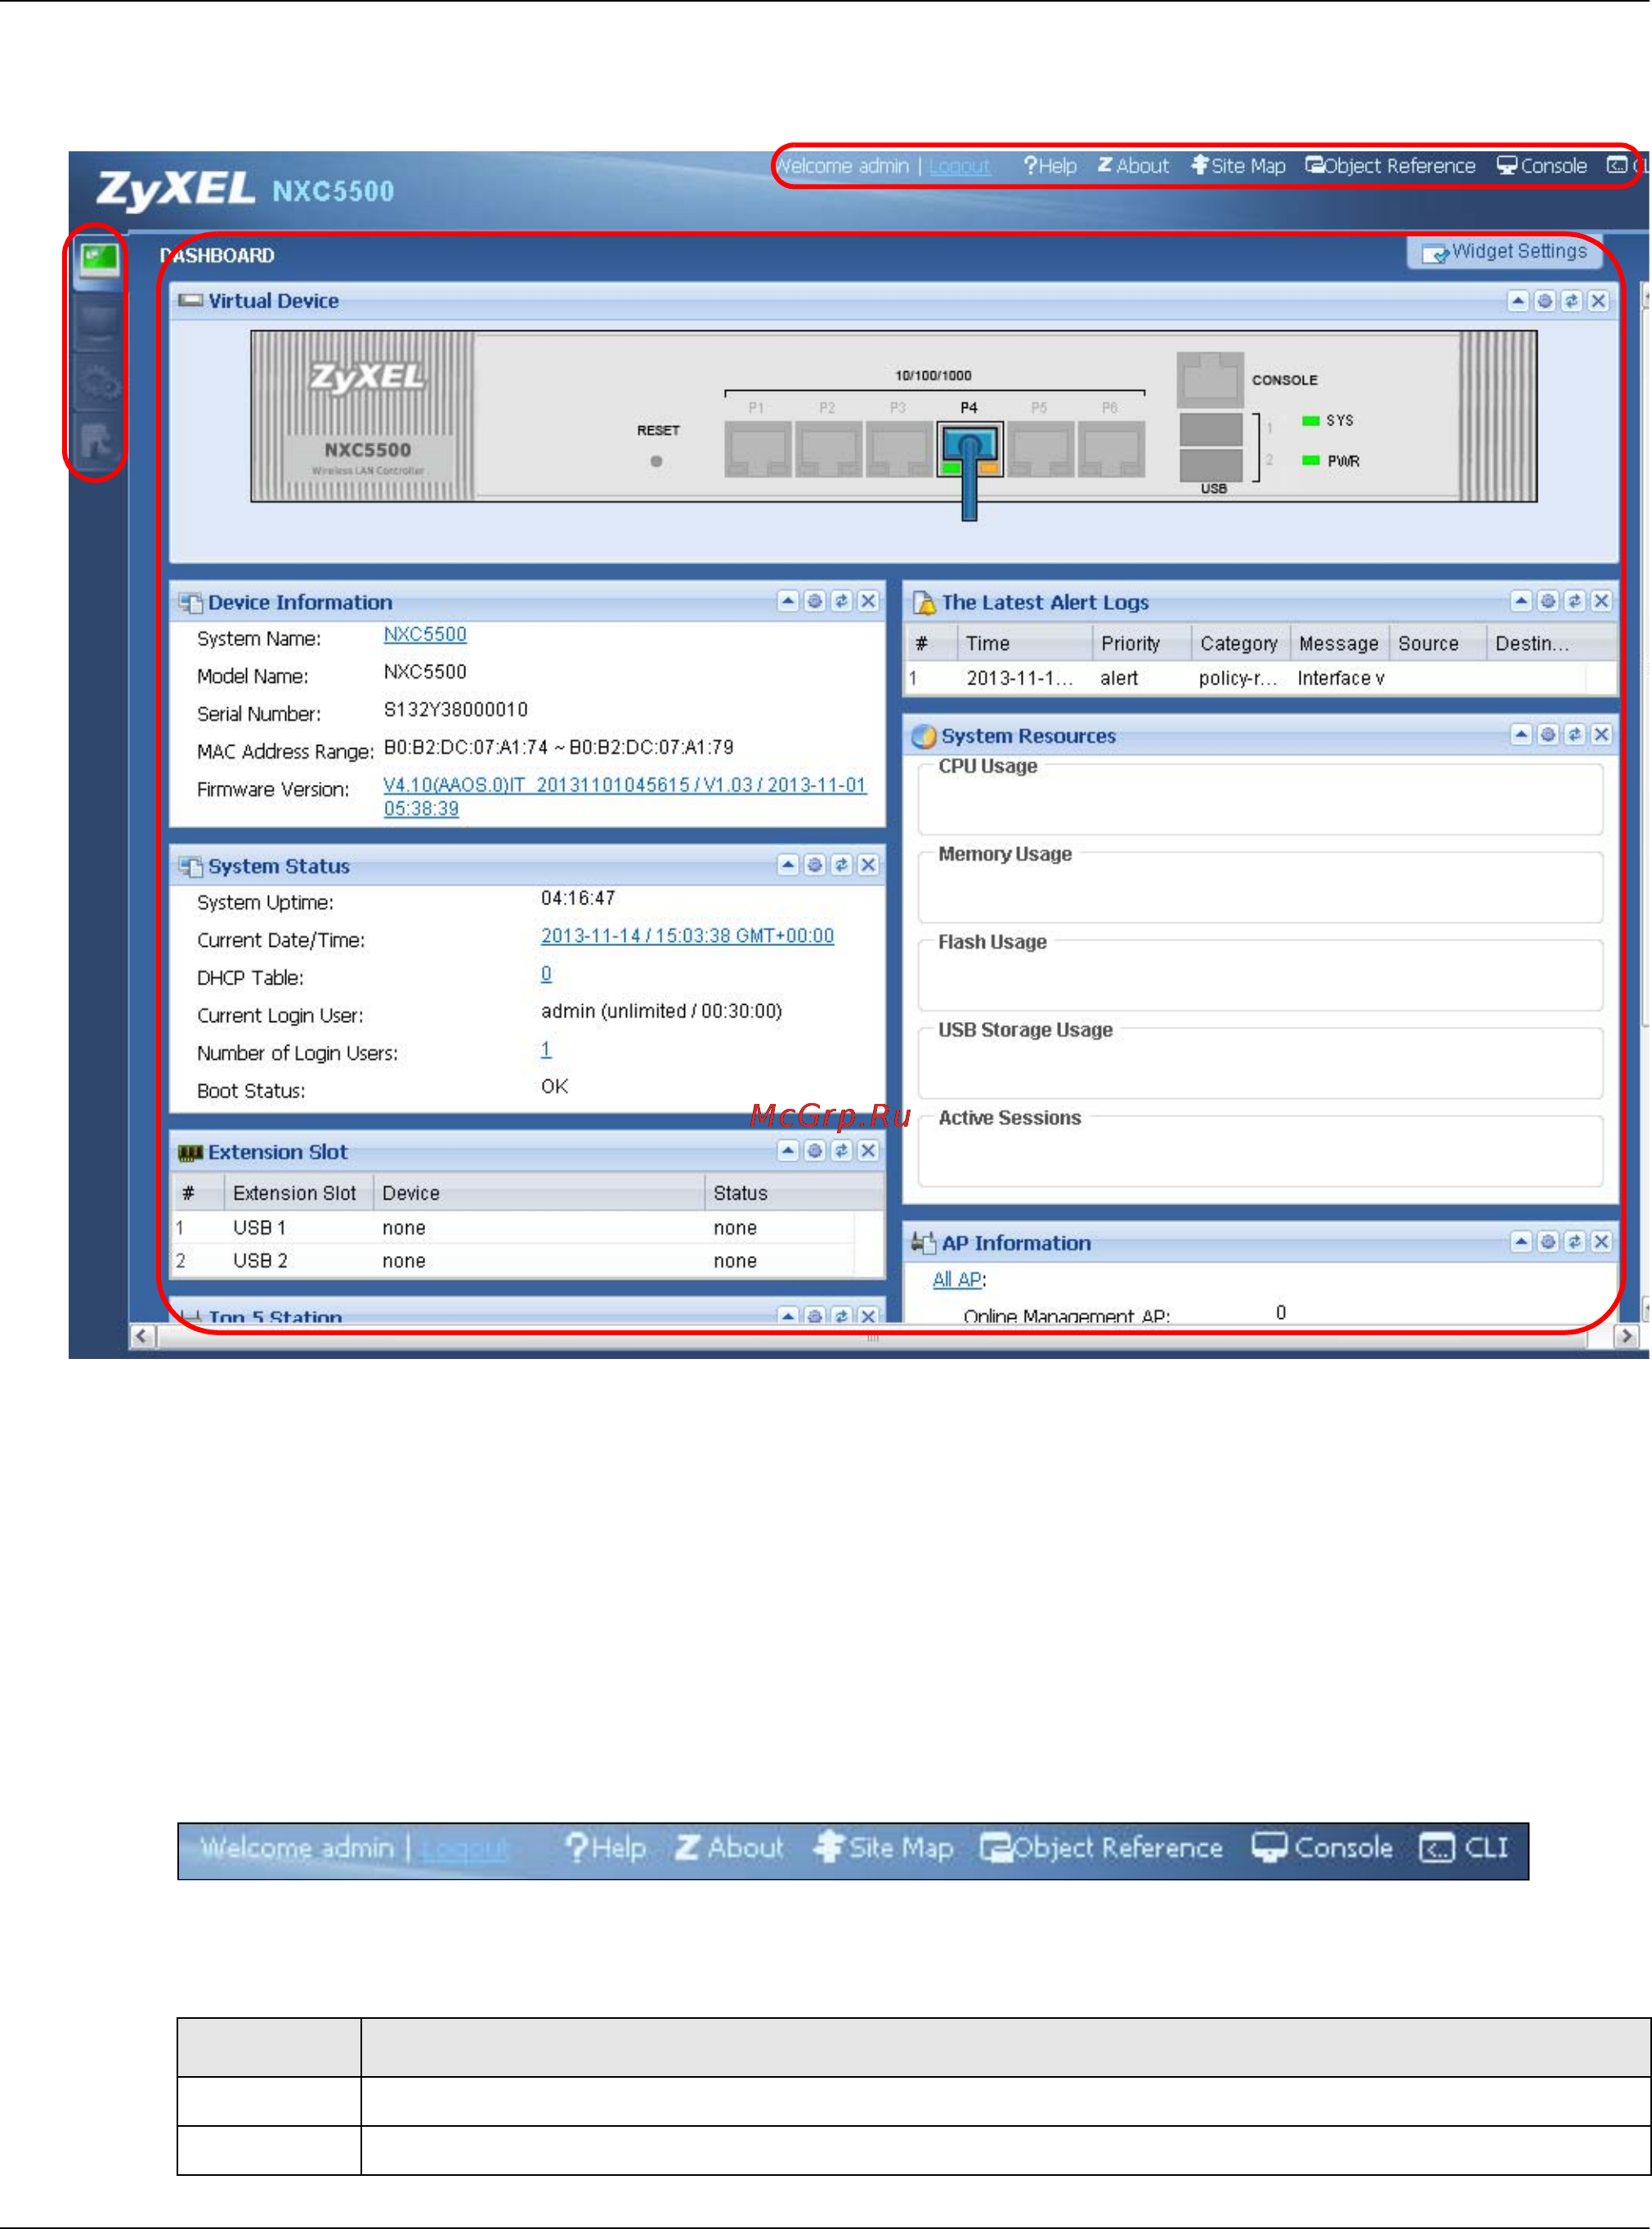Sort alert logs by Category column
Screen dimensions: 1652x2229
1240,644
